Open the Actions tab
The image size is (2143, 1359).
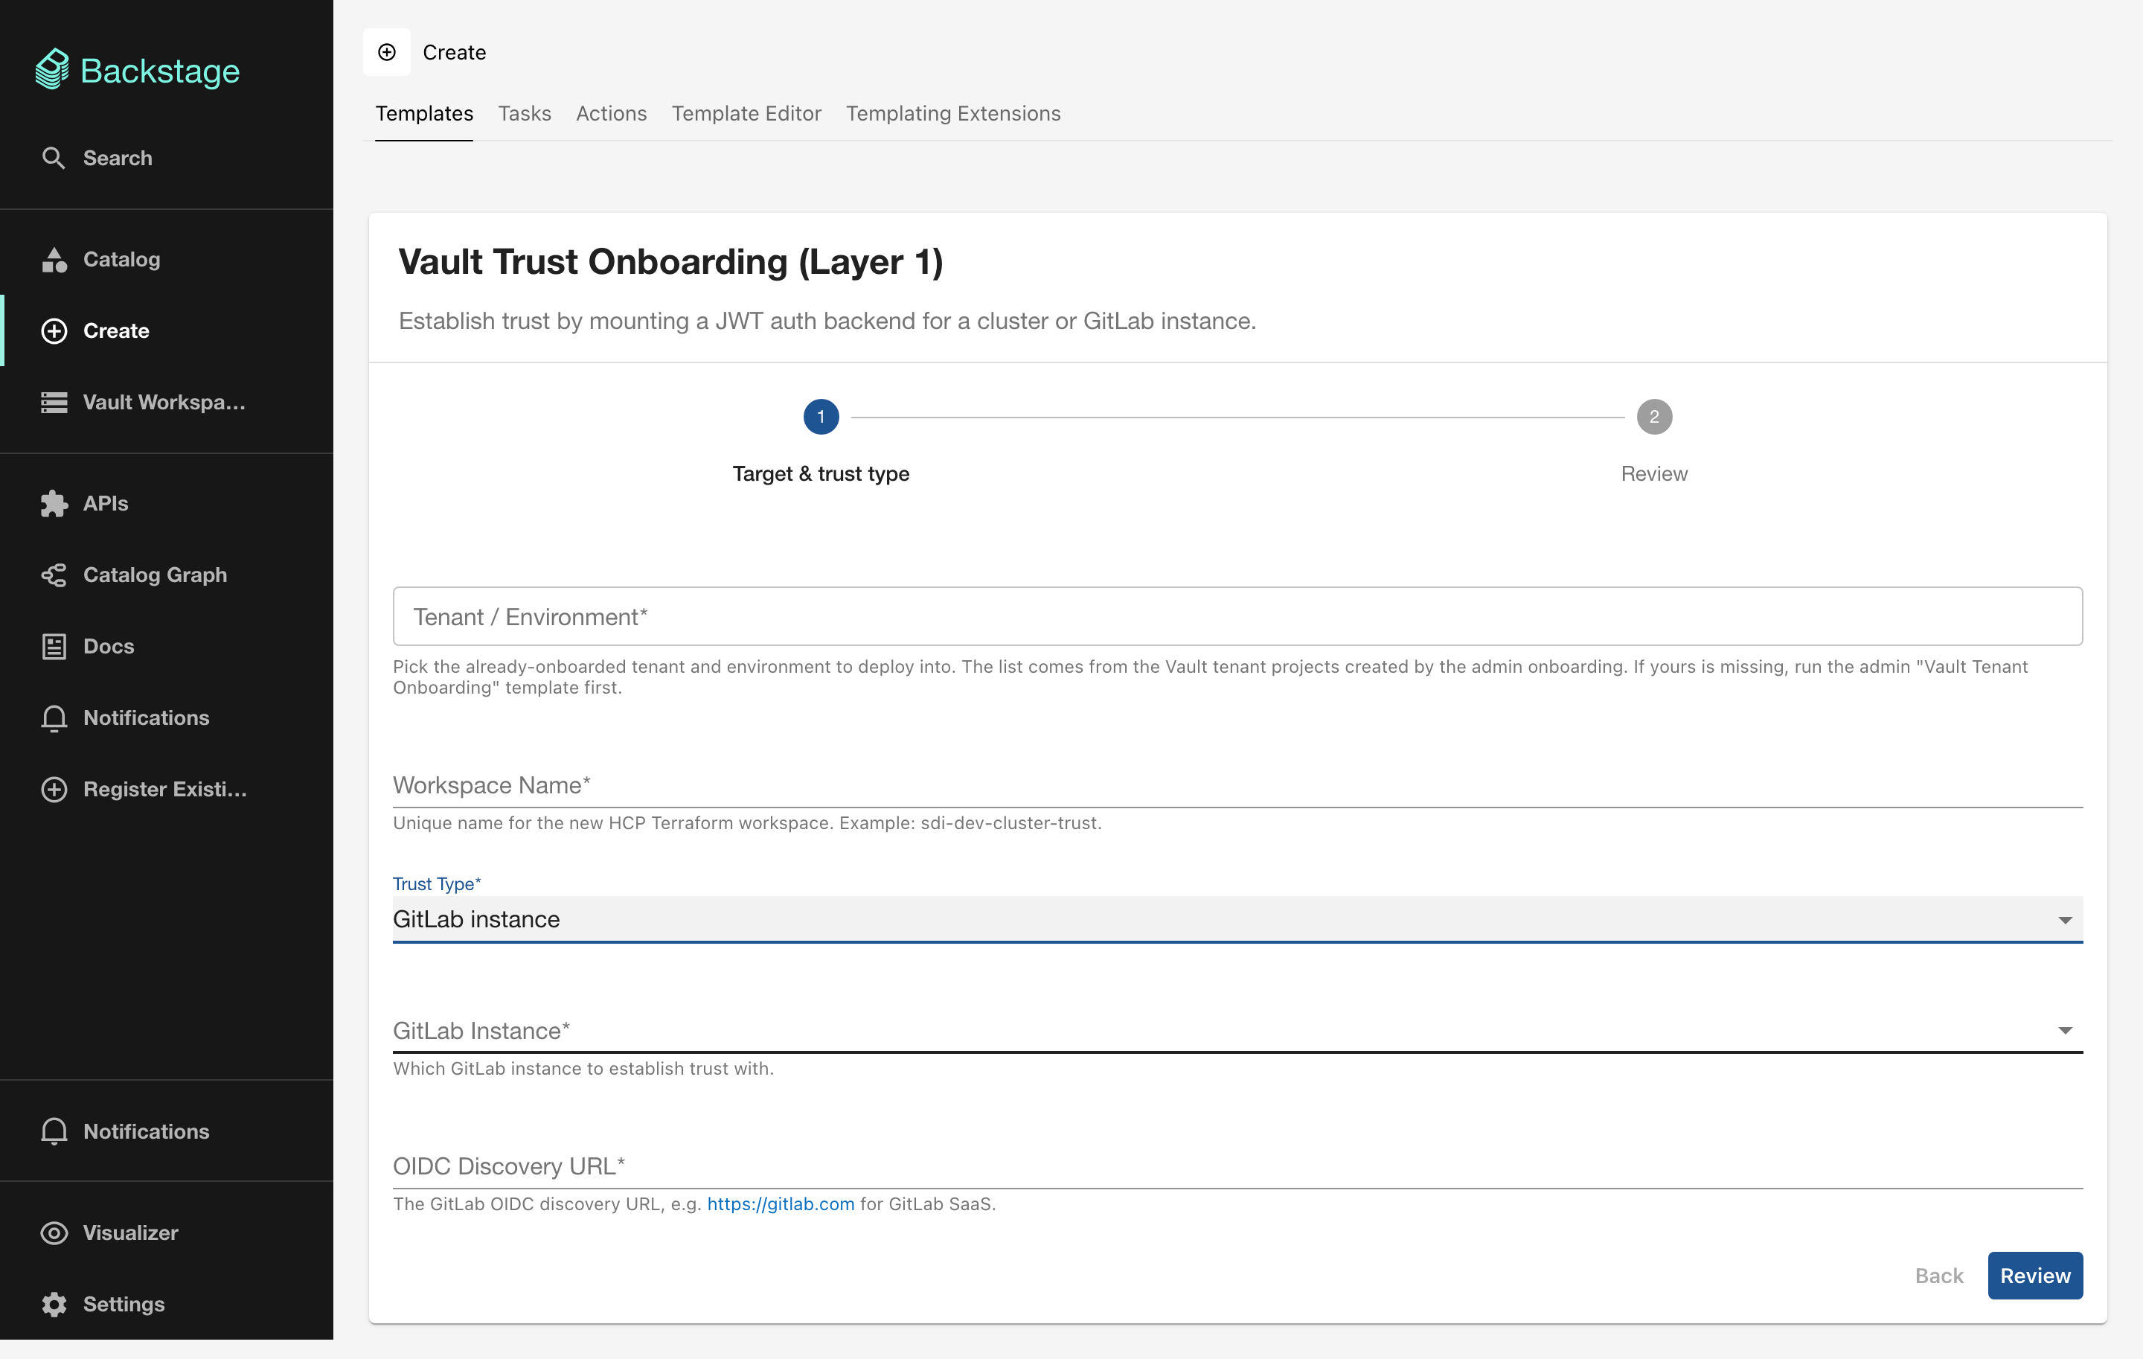pos(612,114)
